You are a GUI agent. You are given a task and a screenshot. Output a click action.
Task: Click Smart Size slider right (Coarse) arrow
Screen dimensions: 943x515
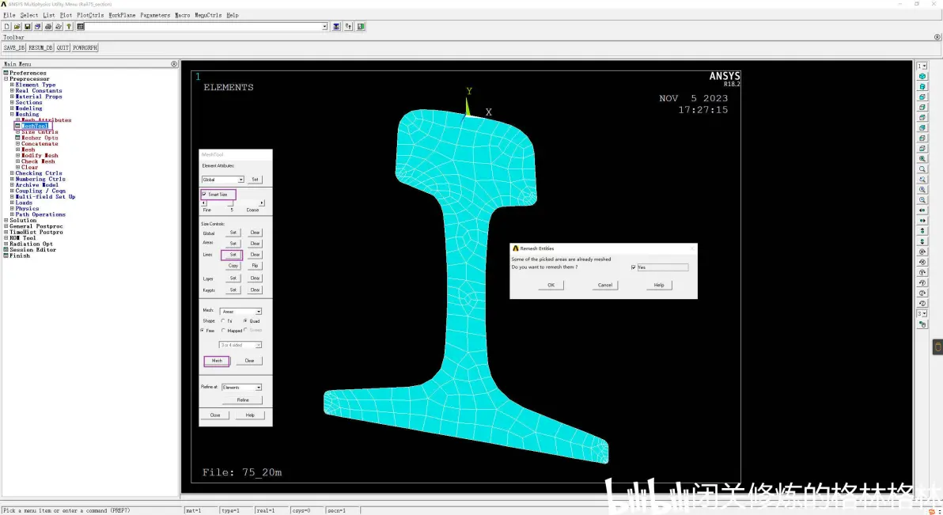[262, 203]
